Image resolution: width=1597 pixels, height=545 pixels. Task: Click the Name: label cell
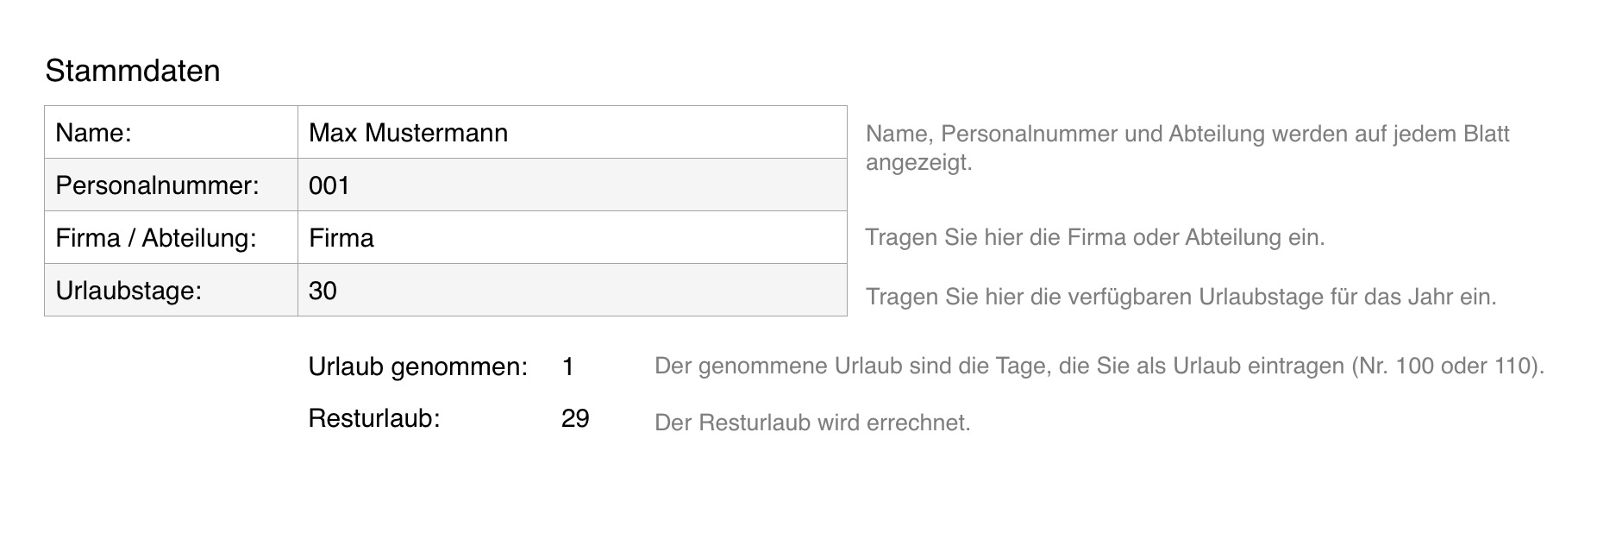pyautogui.click(x=171, y=133)
